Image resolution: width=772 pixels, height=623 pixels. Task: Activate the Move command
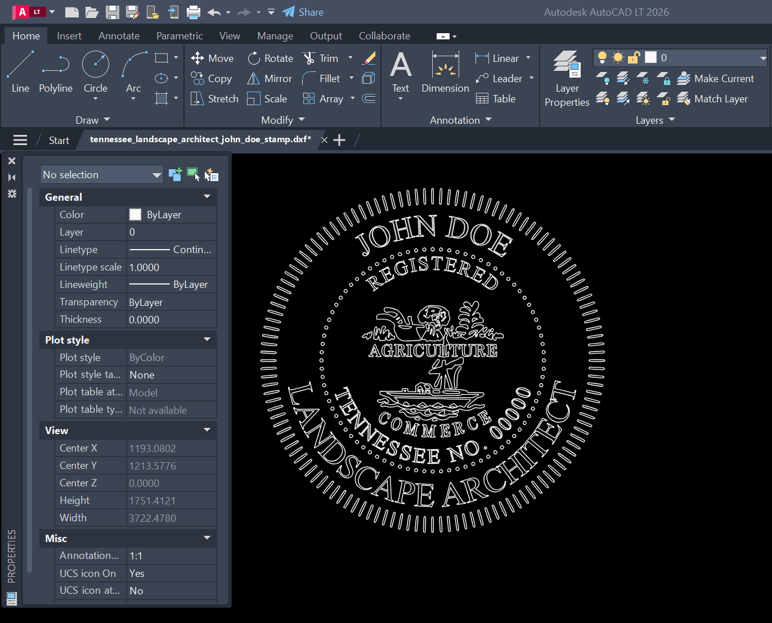point(212,58)
